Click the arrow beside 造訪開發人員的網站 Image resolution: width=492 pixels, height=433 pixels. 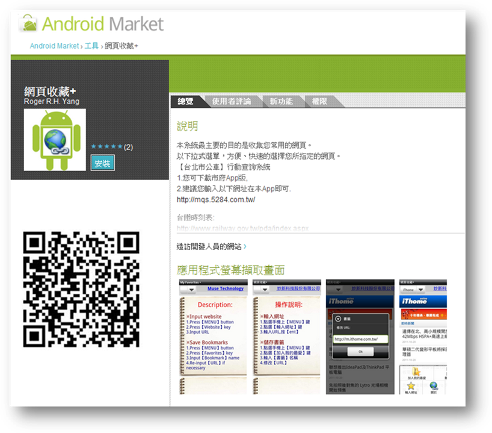245,247
